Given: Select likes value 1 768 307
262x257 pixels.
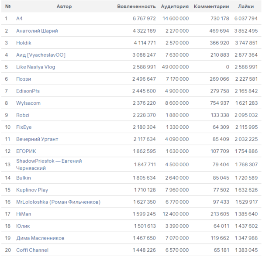Looking at the screenshot, I should click(x=246, y=164).
